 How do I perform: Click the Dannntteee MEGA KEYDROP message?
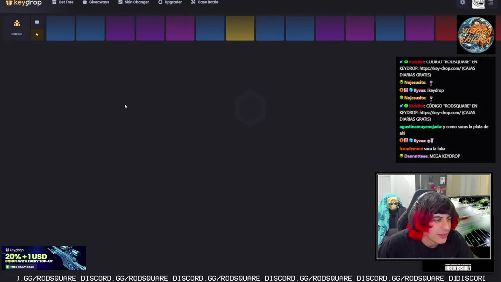(x=430, y=156)
